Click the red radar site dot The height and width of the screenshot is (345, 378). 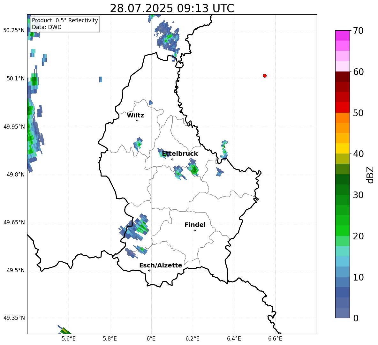pos(264,76)
